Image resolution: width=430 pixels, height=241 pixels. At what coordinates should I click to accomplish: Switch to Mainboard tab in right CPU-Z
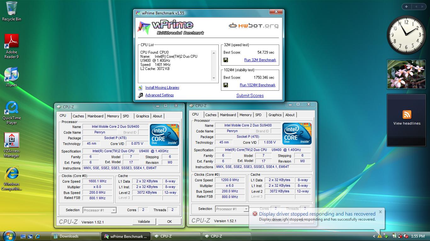pyautogui.click(x=228, y=115)
